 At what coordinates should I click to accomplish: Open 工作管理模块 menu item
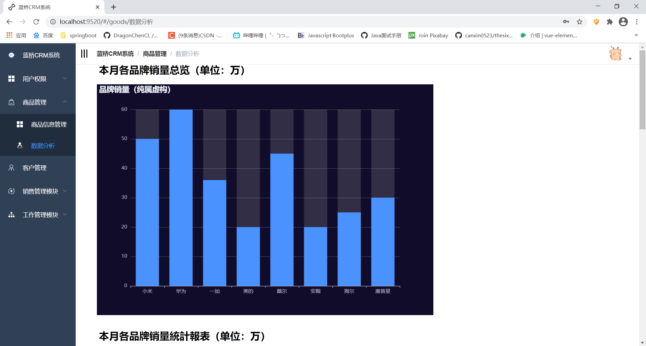click(38, 215)
